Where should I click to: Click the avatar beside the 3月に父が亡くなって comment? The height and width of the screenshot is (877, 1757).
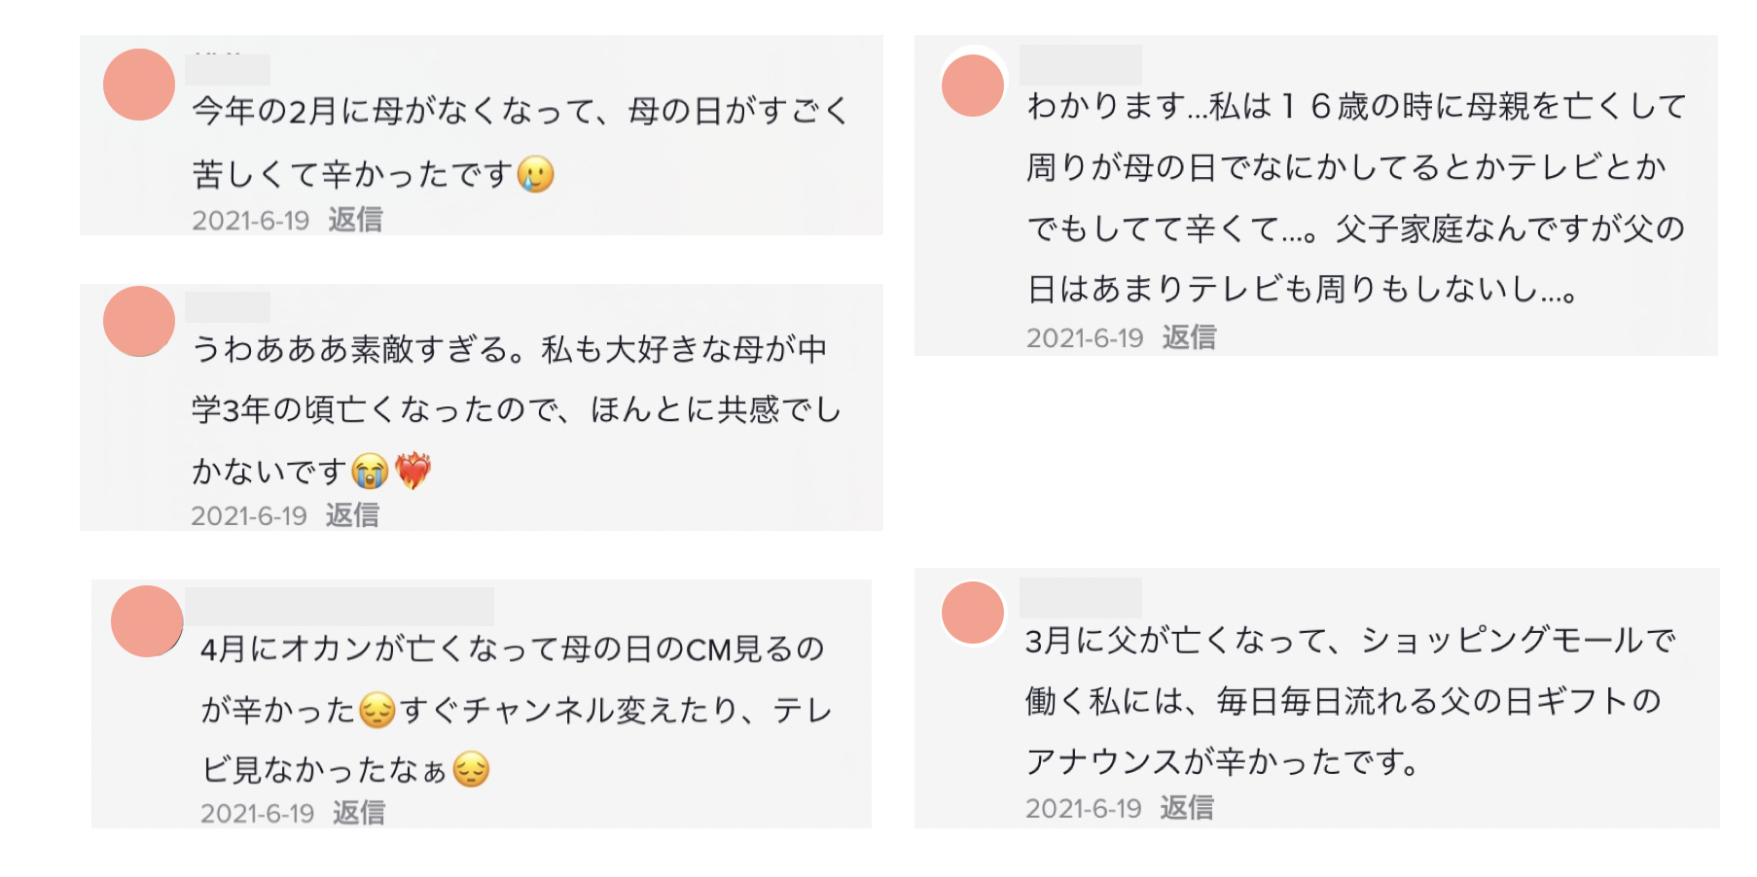click(973, 613)
